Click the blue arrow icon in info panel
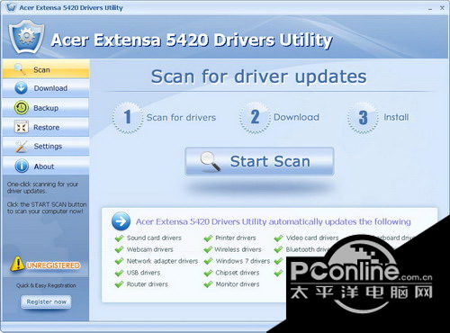Image resolution: width=450 pixels, height=333 pixels. tap(121, 221)
